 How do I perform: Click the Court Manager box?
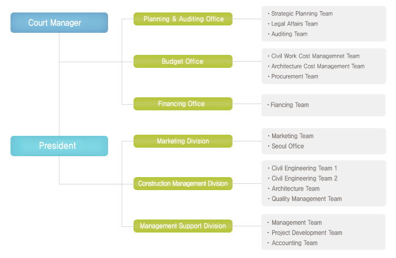click(x=59, y=23)
